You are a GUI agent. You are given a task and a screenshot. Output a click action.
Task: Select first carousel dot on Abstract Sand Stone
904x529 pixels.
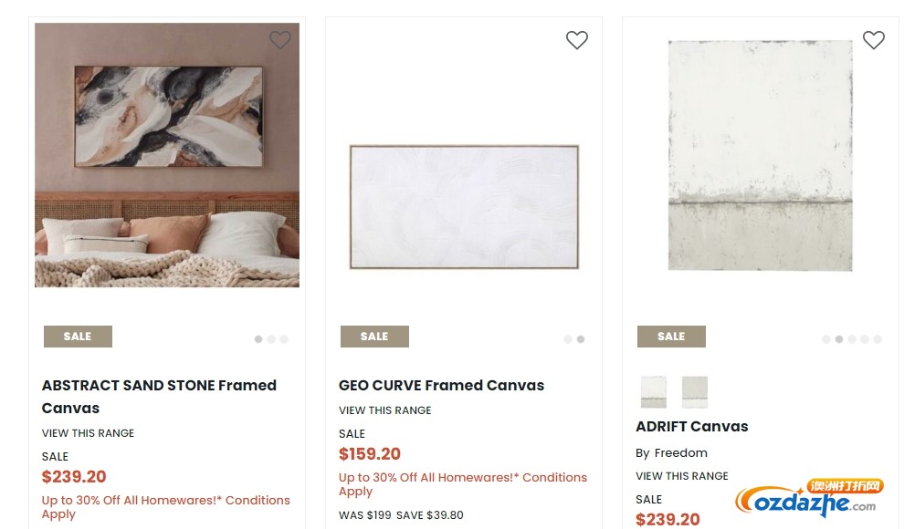click(x=258, y=339)
